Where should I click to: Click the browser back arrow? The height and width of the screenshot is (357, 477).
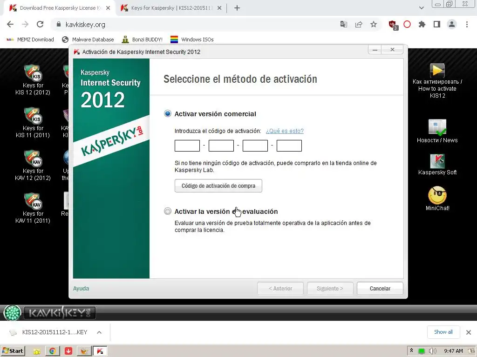pyautogui.click(x=10, y=24)
